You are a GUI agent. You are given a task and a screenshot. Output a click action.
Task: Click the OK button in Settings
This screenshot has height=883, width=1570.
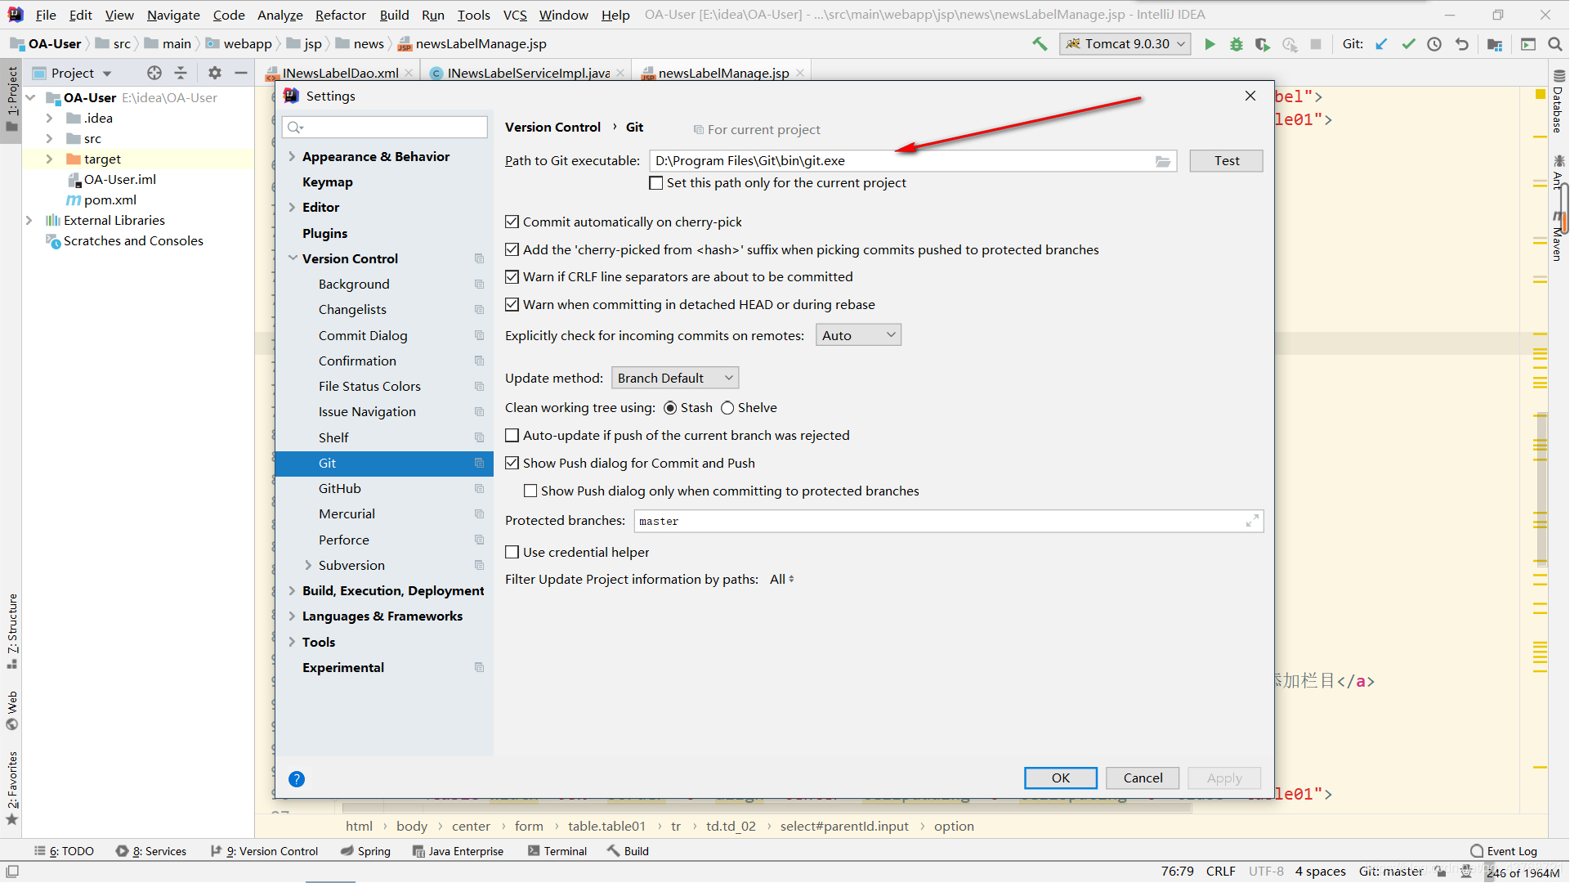click(x=1060, y=778)
